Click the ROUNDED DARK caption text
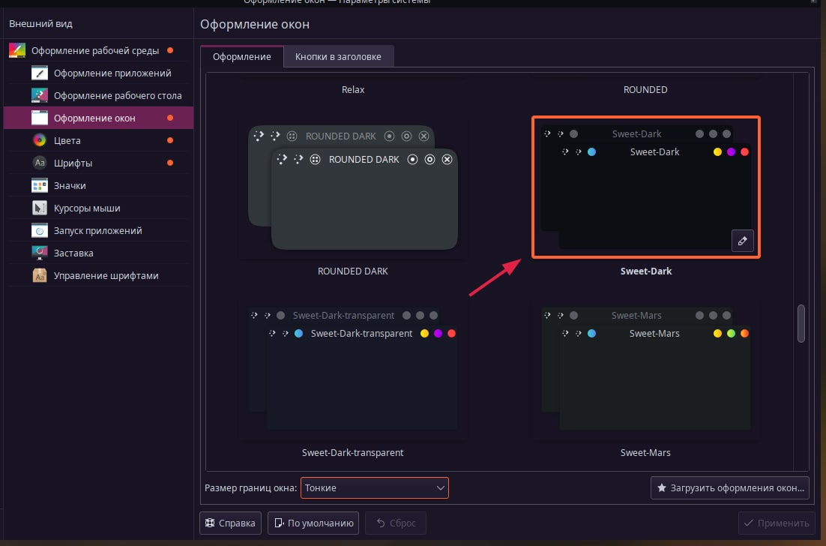The height and width of the screenshot is (546, 826). pyautogui.click(x=352, y=271)
